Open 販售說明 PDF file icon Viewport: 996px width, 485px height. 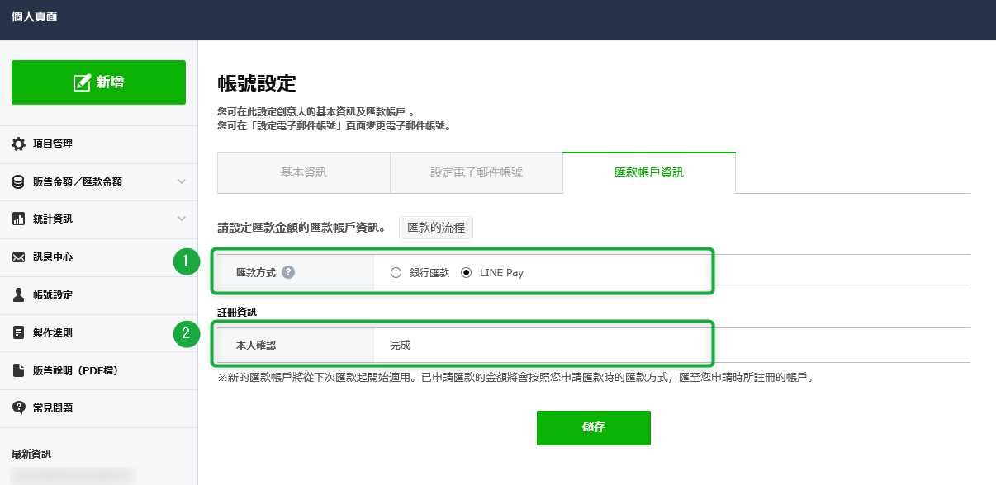click(x=18, y=370)
